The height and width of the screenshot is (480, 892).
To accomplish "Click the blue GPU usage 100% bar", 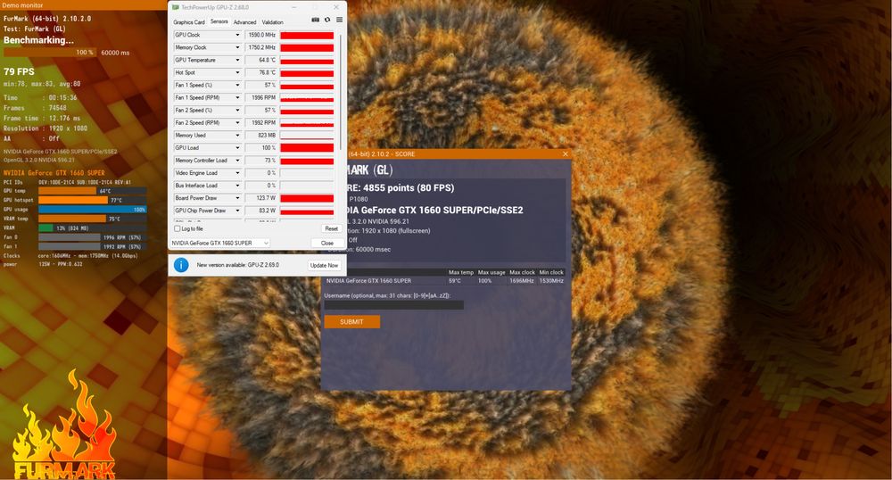I will (x=92, y=210).
